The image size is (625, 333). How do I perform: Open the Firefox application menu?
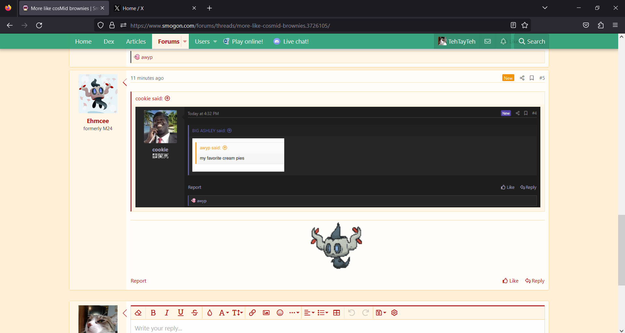(x=615, y=25)
